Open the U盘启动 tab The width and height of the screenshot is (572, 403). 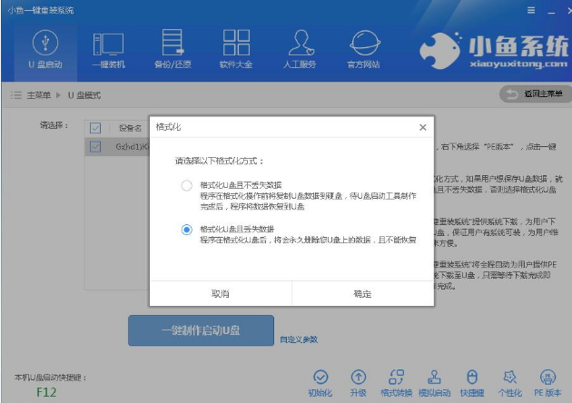(44, 49)
